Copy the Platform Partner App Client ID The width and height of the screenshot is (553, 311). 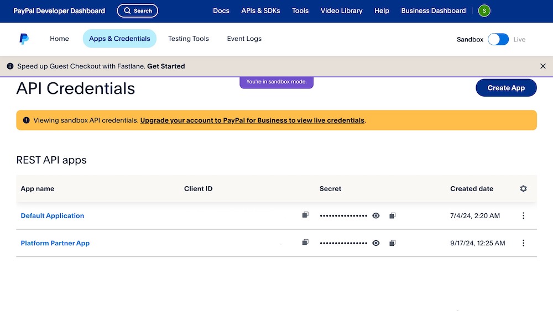click(x=305, y=243)
